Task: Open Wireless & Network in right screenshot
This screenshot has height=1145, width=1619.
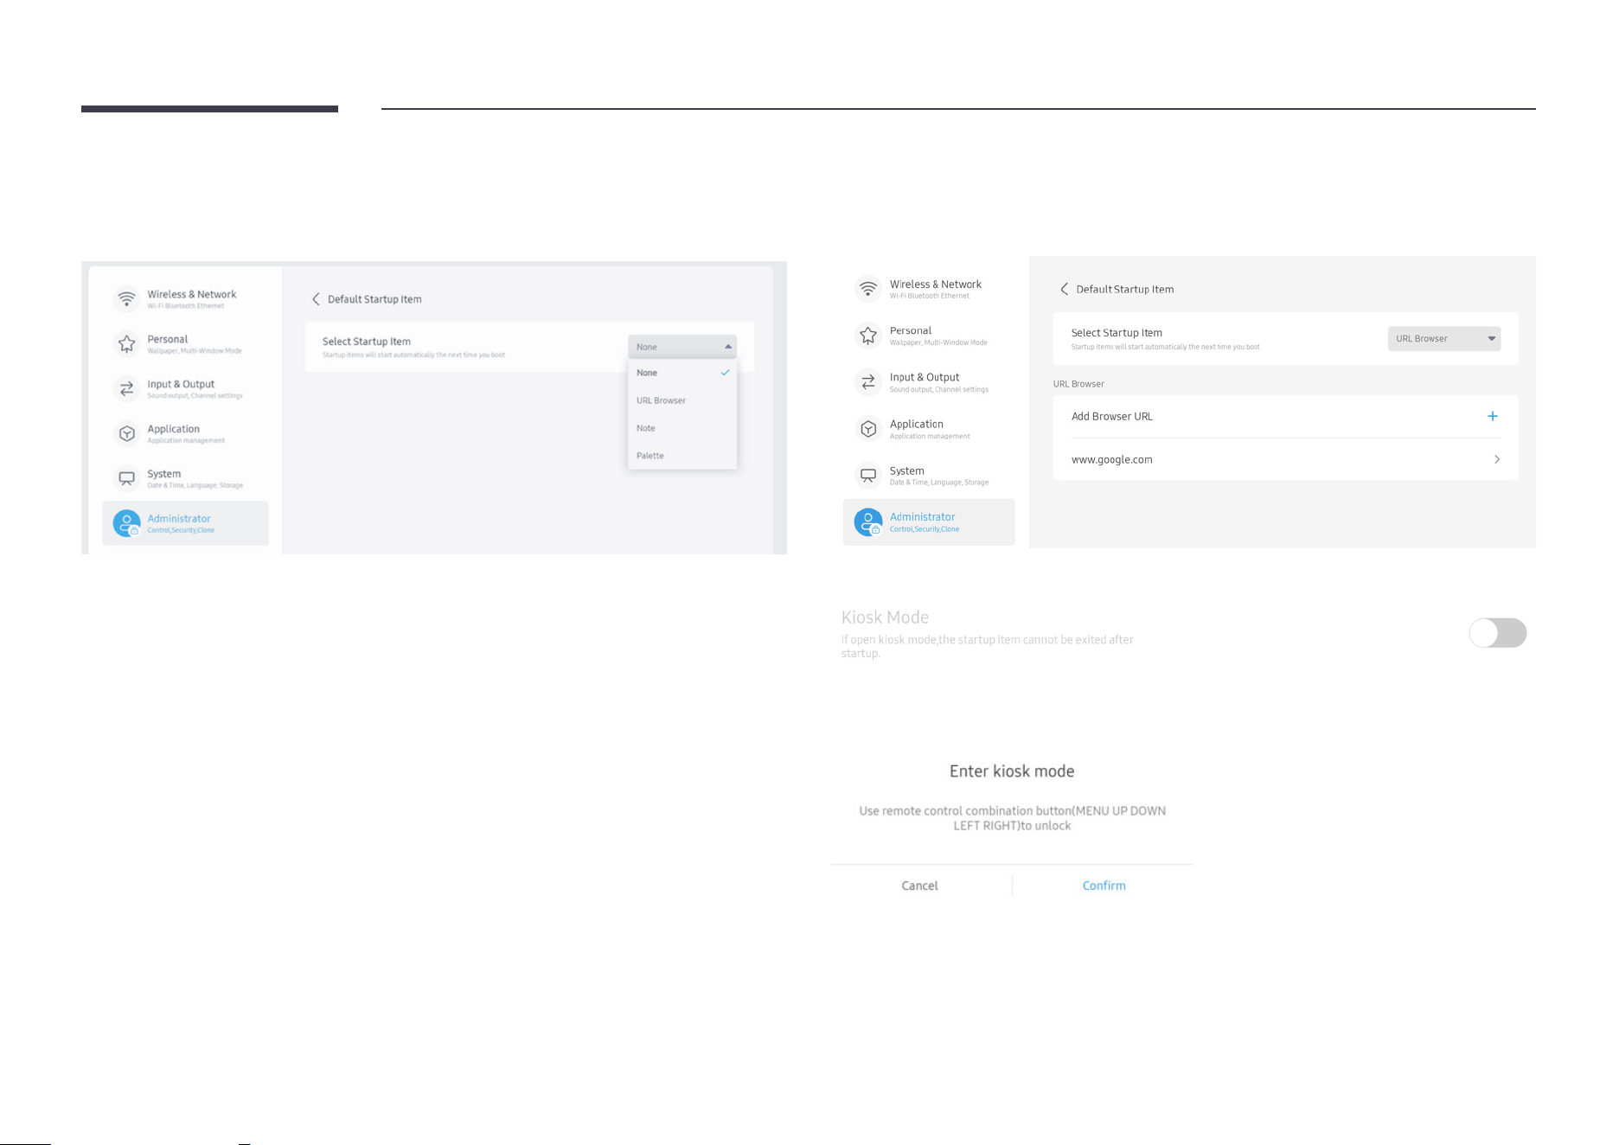Action: click(929, 288)
